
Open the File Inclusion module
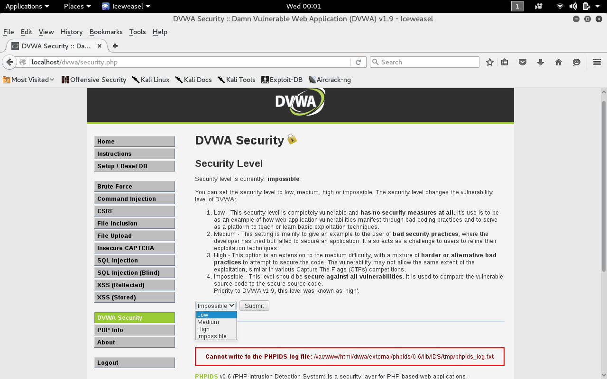[135, 224]
